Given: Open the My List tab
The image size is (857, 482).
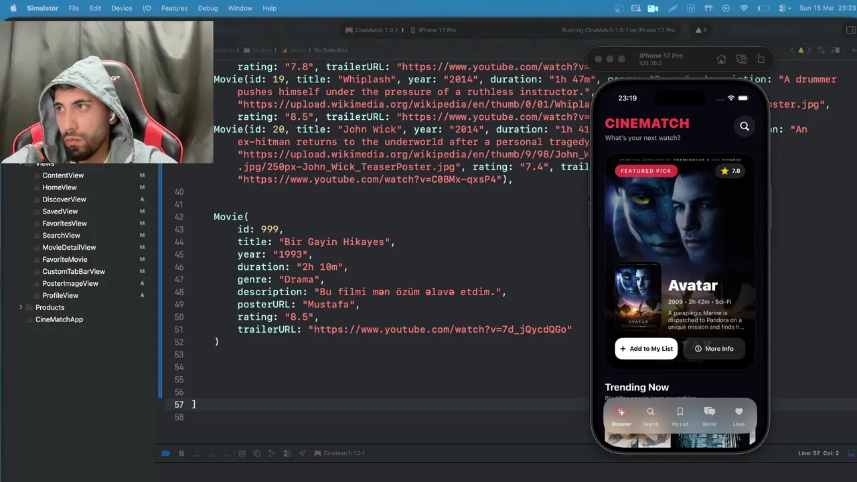Looking at the screenshot, I should (x=680, y=416).
